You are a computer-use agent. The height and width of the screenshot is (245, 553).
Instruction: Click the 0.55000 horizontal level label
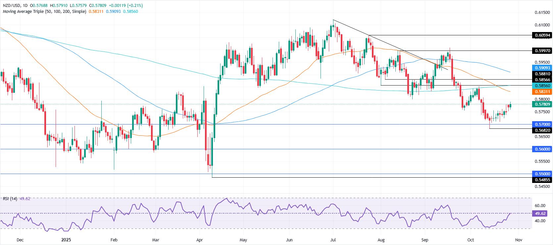pos(542,174)
